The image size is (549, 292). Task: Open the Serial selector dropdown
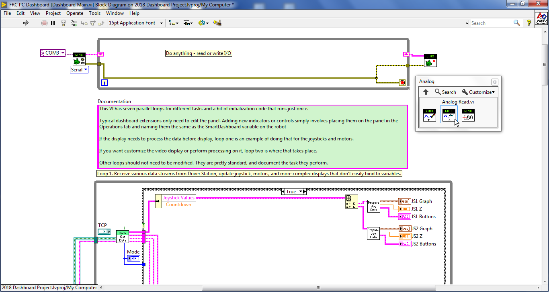tap(80, 70)
